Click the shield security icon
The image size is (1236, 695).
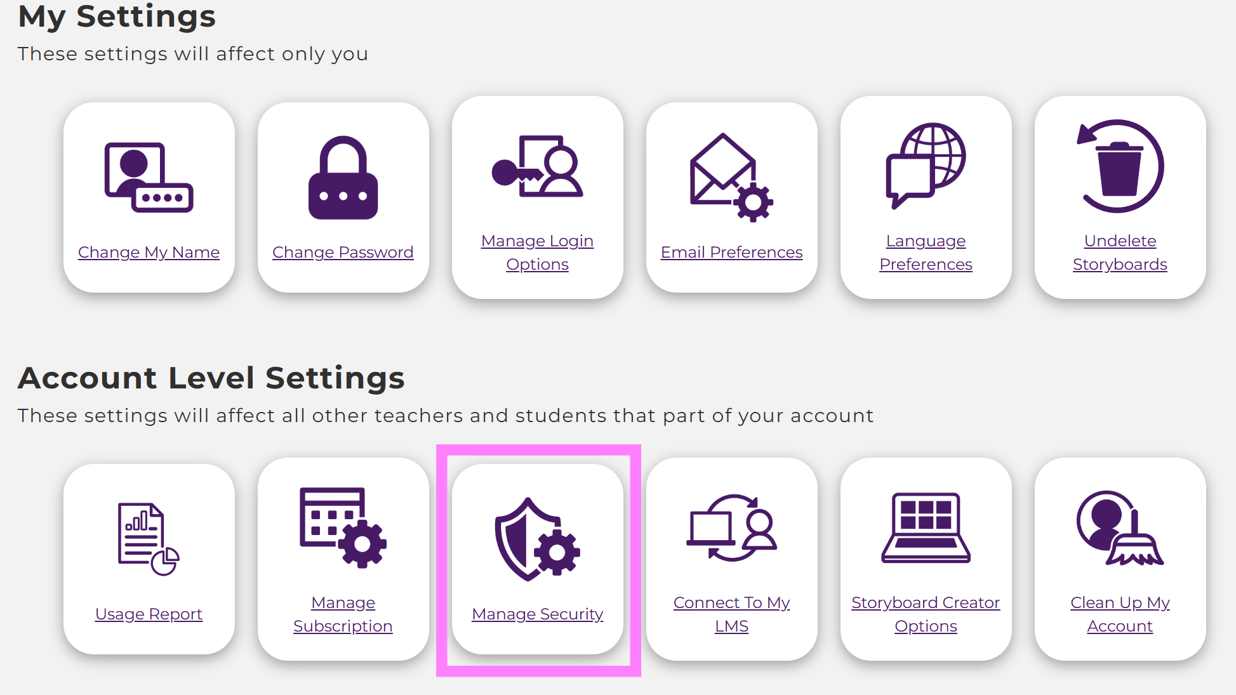click(x=537, y=539)
